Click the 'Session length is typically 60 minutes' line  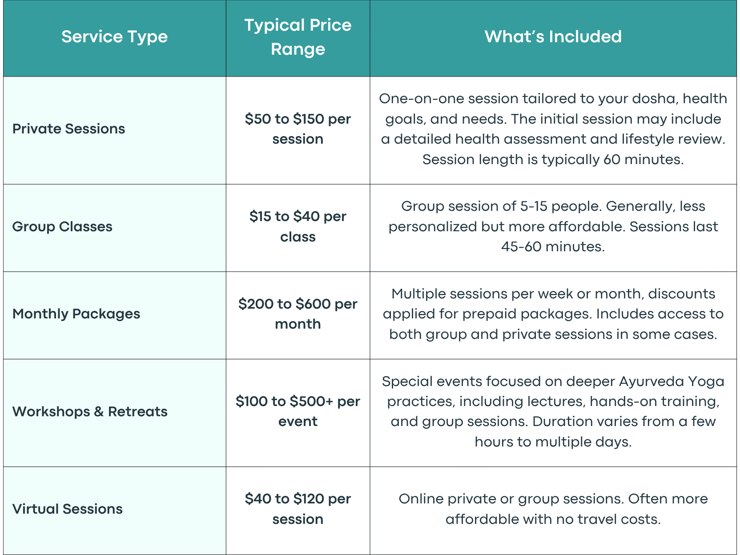coord(553,160)
